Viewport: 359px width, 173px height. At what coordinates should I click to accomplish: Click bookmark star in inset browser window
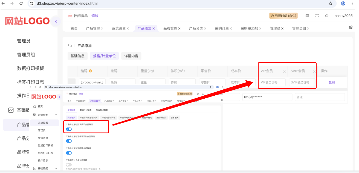[210, 87]
